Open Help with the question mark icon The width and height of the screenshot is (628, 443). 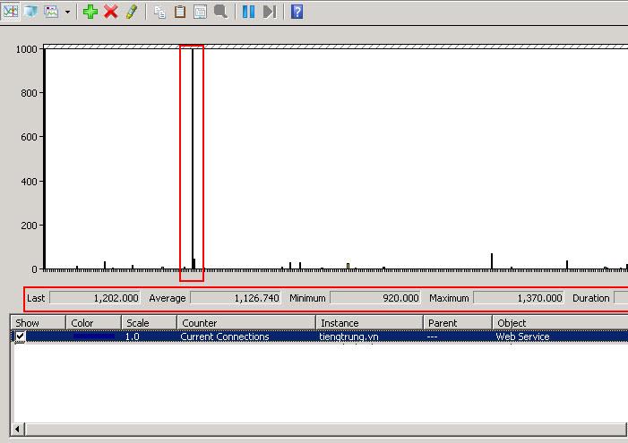coord(297,12)
